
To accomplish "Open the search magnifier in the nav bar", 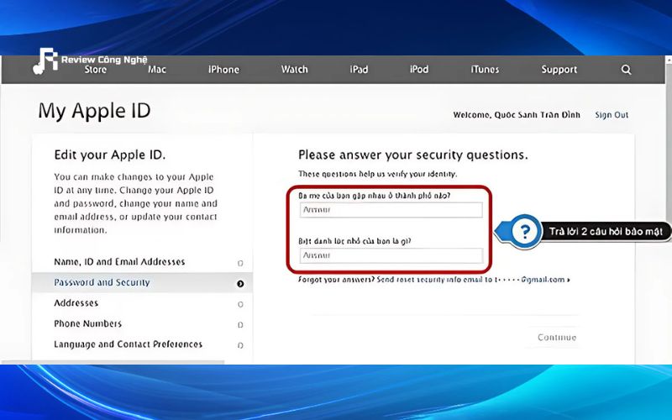I will point(626,70).
